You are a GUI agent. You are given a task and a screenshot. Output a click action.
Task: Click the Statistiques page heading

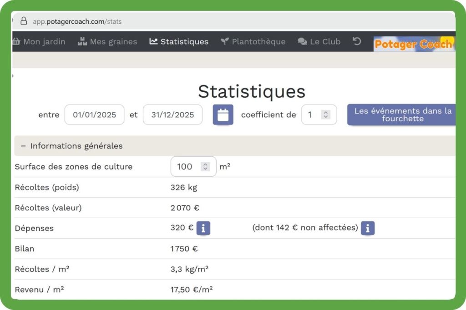(252, 91)
